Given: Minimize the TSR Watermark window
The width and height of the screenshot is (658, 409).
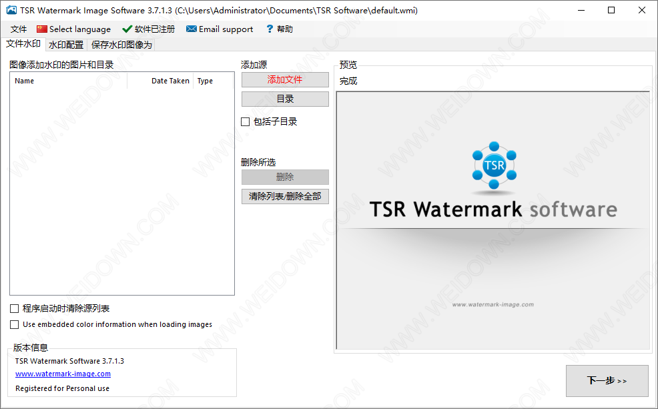Looking at the screenshot, I should [x=581, y=10].
